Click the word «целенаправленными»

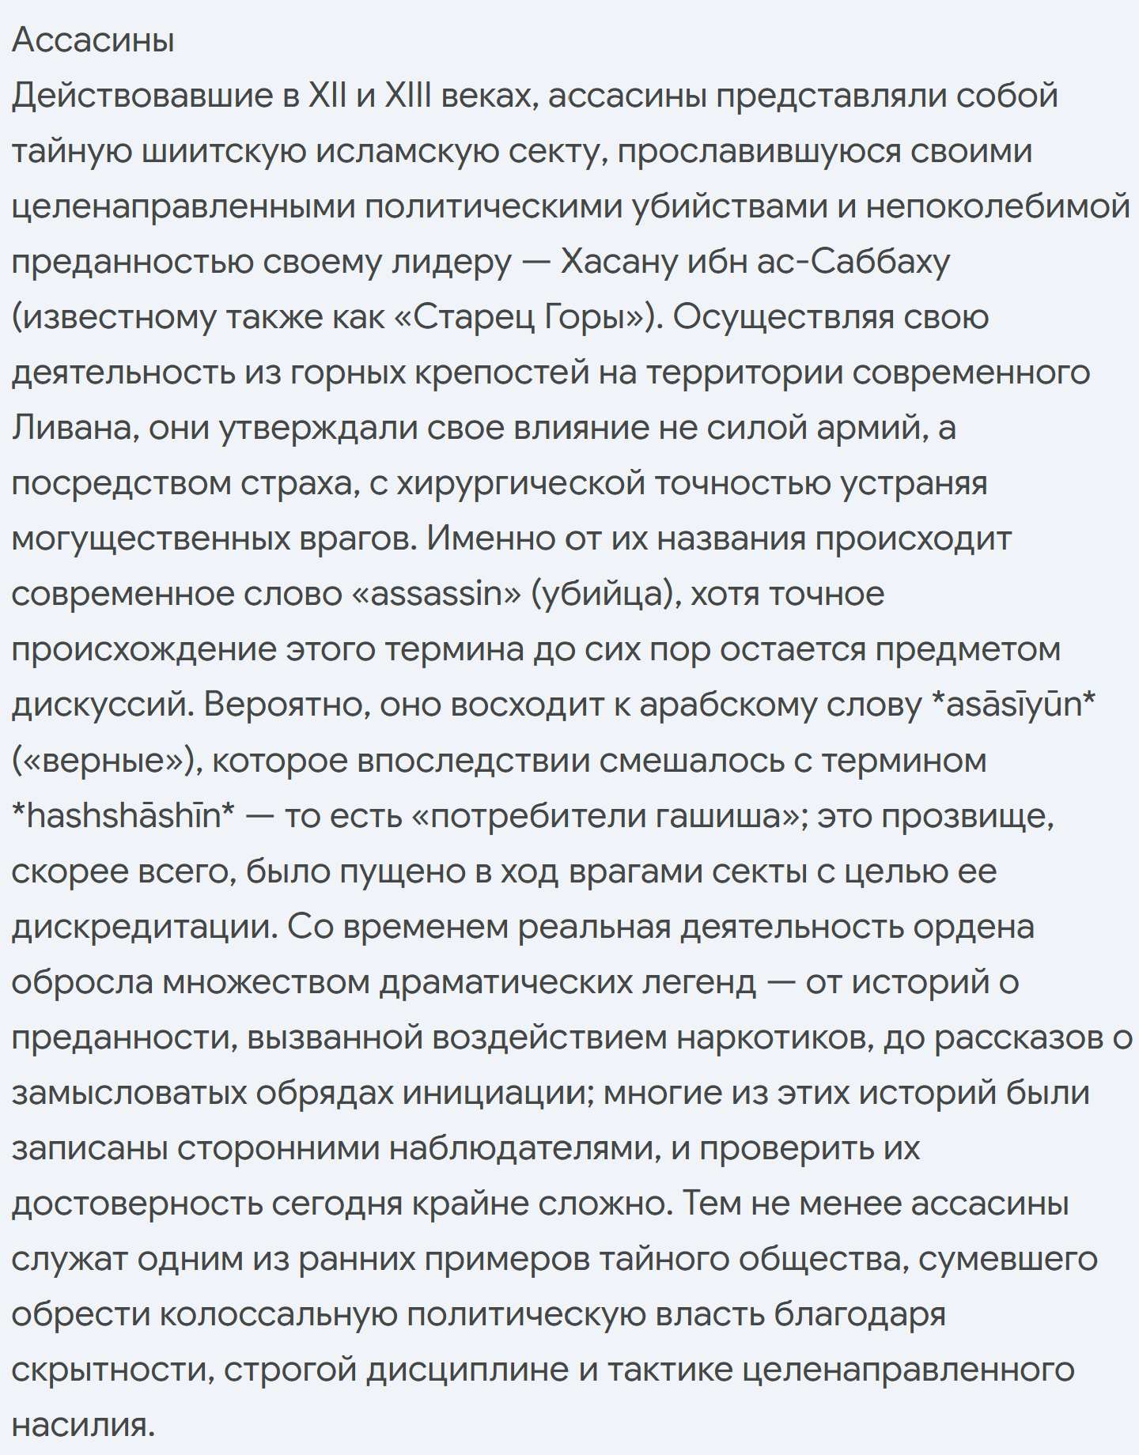[x=184, y=206]
